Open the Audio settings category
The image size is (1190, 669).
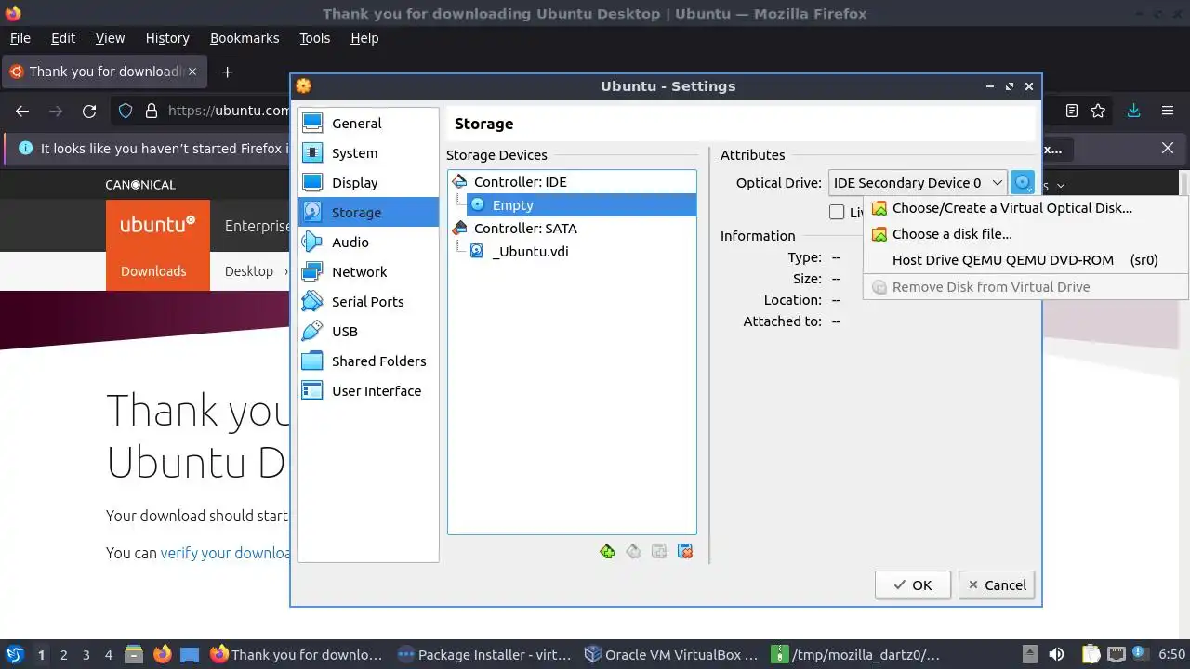point(368,243)
